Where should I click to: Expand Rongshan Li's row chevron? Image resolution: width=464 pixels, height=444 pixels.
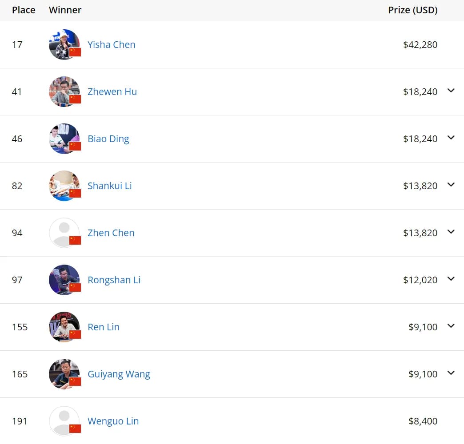[x=451, y=279]
